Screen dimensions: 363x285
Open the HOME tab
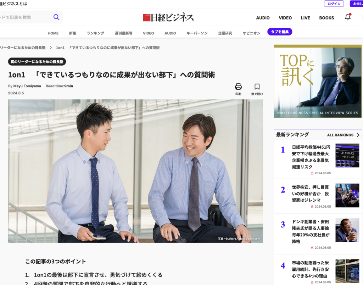[x=53, y=33]
